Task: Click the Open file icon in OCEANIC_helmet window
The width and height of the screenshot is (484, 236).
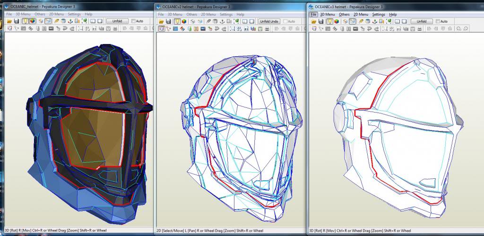Action: 9,21
